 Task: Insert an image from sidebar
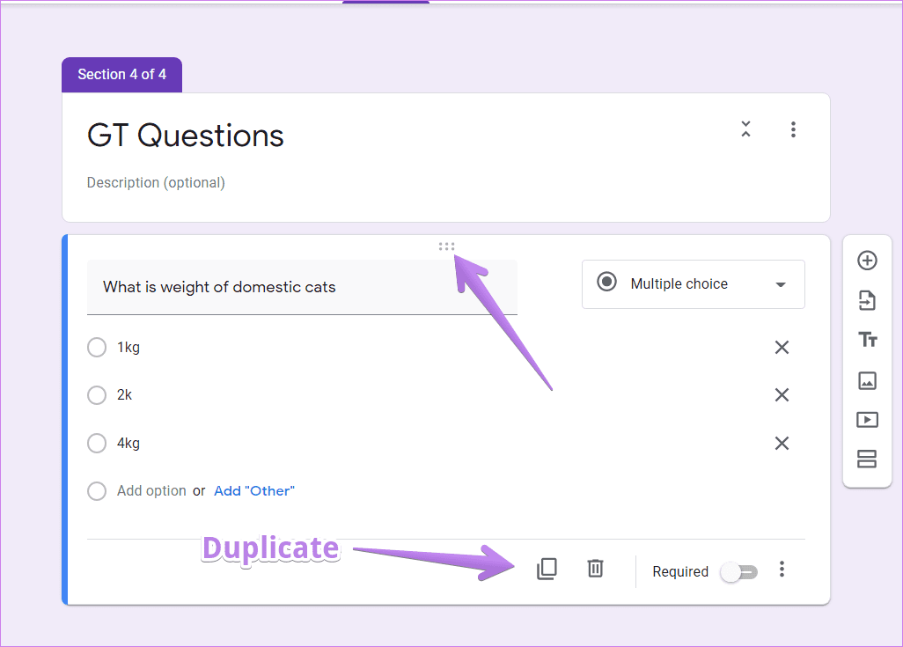[x=867, y=380]
